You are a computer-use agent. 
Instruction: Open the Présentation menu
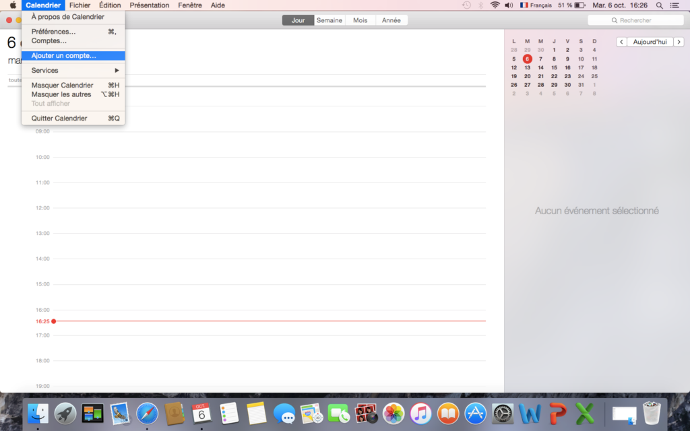(150, 5)
